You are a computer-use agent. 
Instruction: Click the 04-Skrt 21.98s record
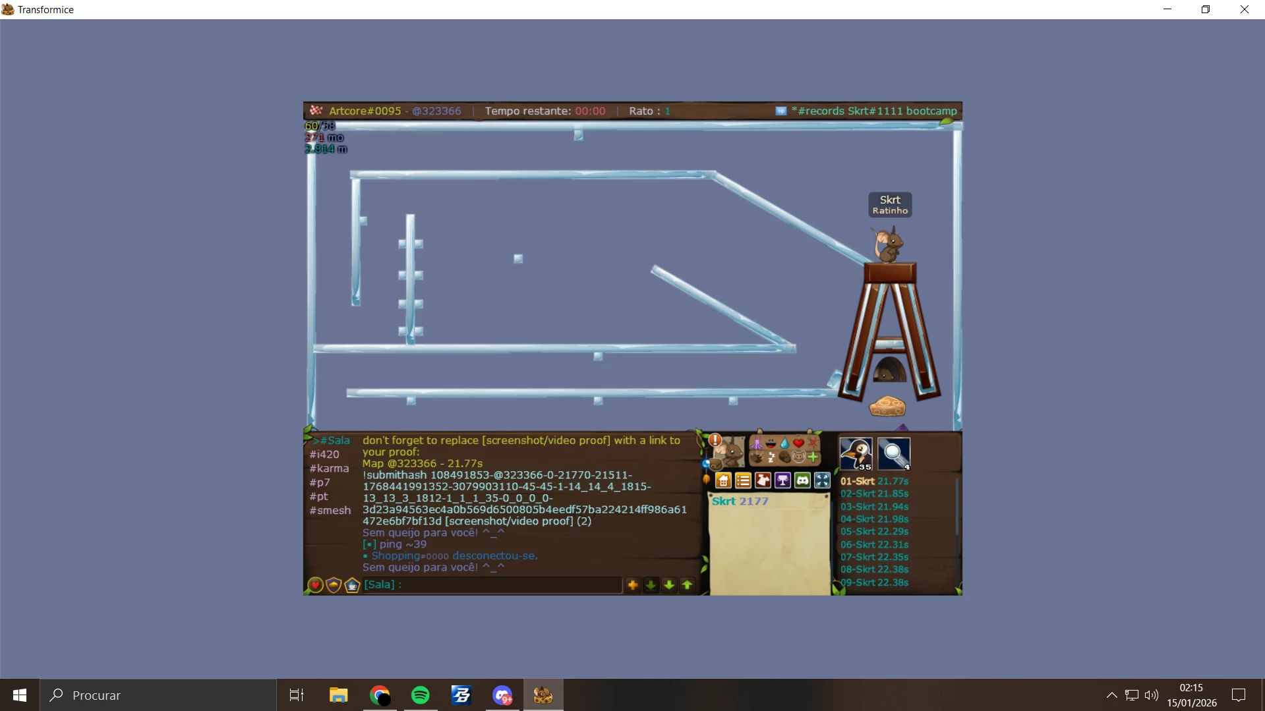coord(874,519)
